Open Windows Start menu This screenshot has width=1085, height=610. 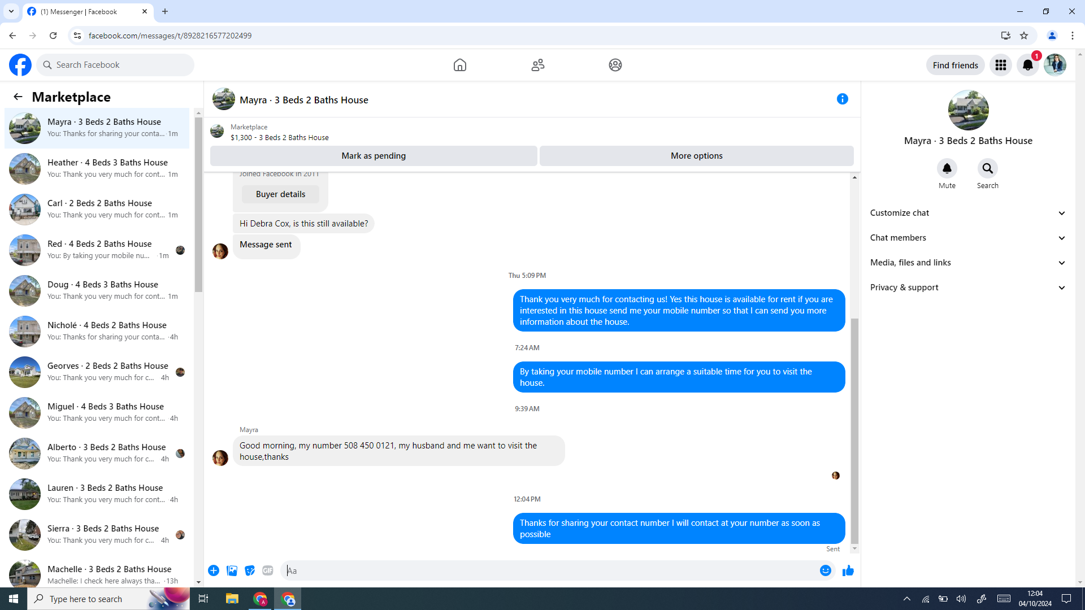pos(14,599)
